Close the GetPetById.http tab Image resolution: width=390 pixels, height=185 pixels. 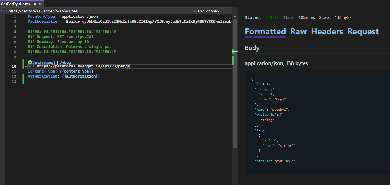(40, 4)
